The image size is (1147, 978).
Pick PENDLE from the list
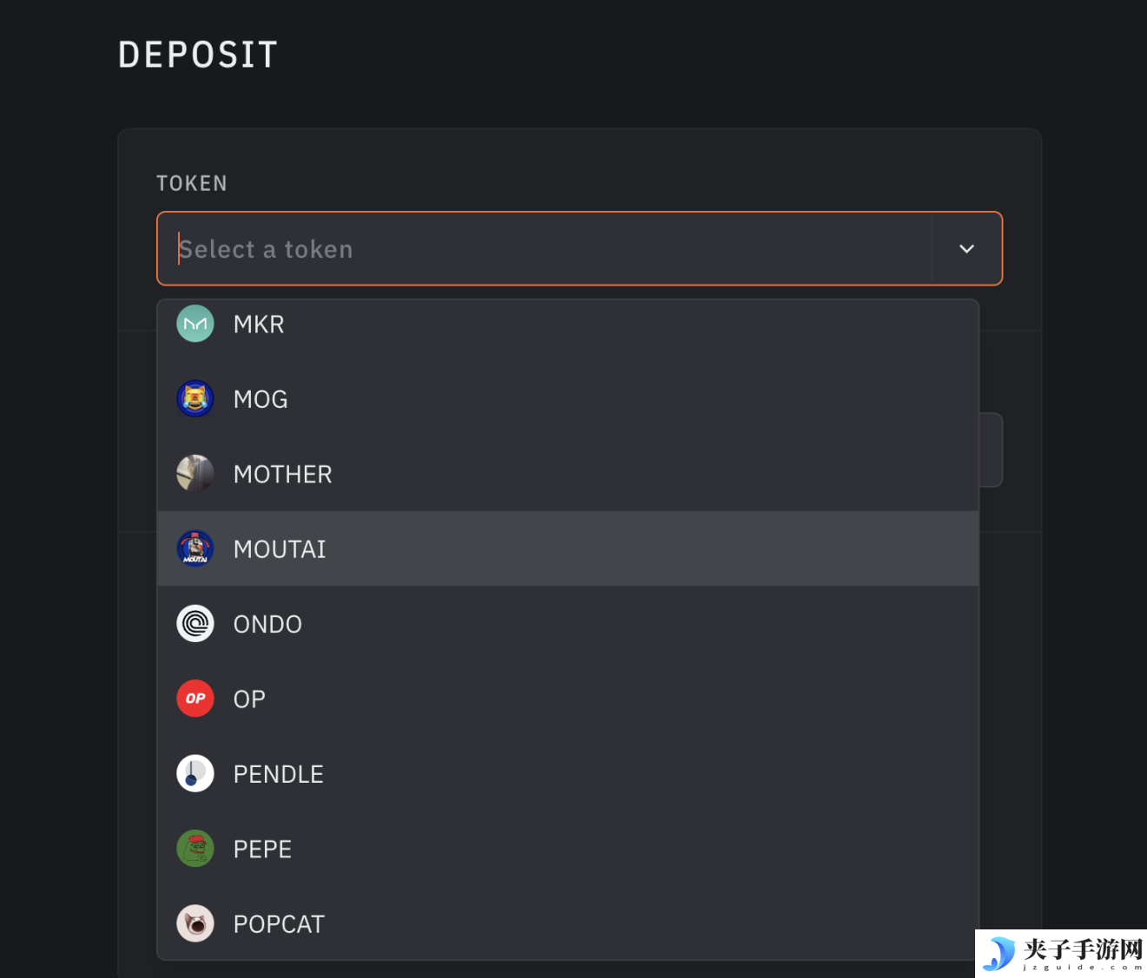(568, 773)
